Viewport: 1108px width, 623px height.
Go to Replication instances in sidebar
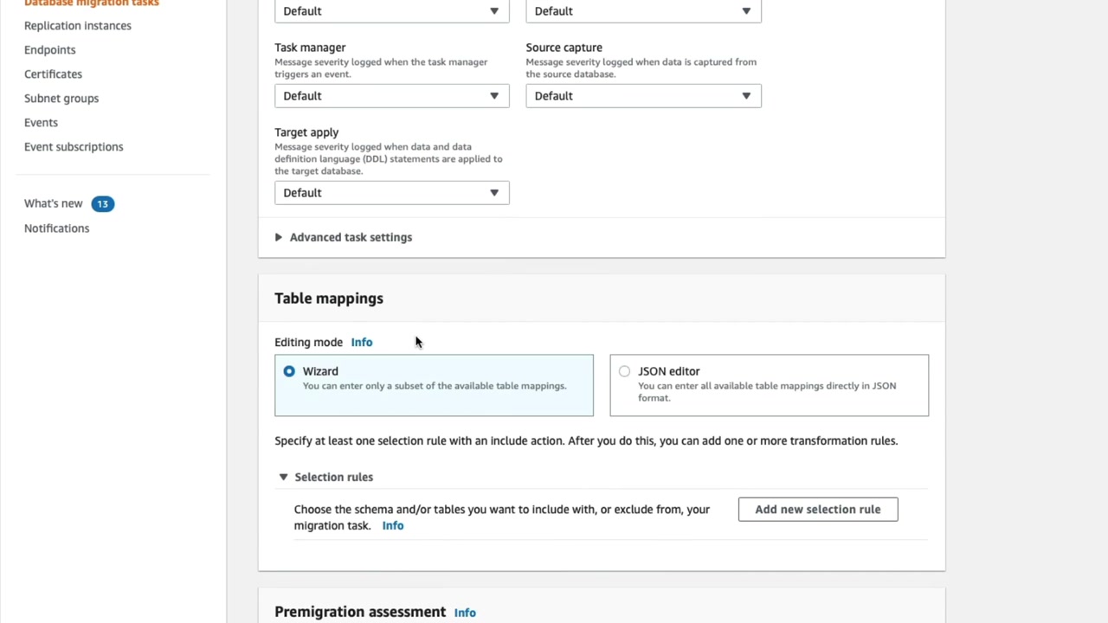coord(78,26)
